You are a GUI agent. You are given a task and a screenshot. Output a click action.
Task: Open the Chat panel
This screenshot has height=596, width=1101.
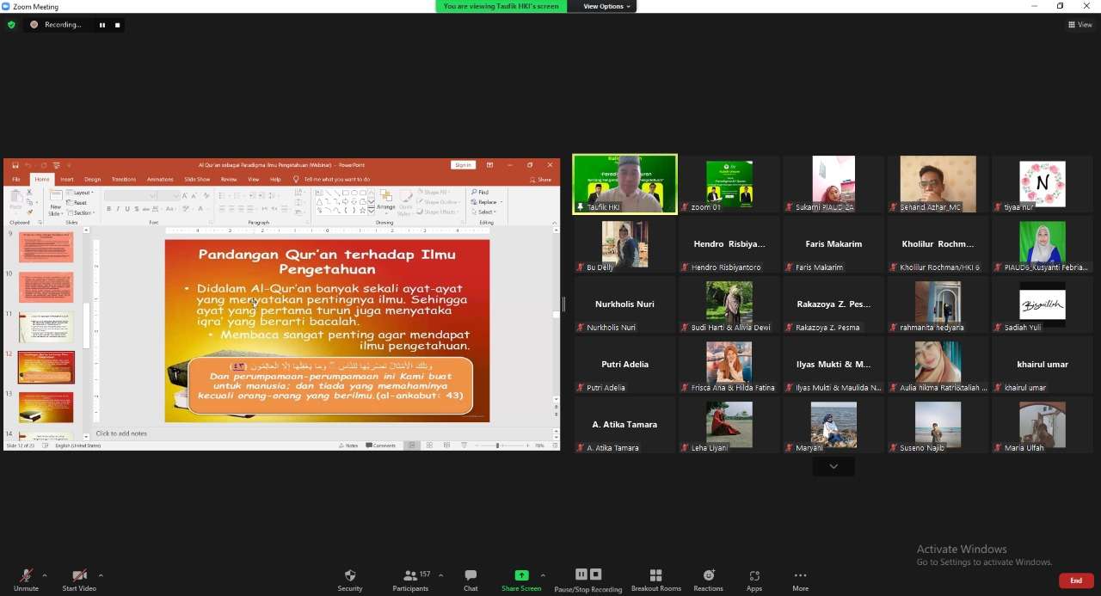click(471, 580)
